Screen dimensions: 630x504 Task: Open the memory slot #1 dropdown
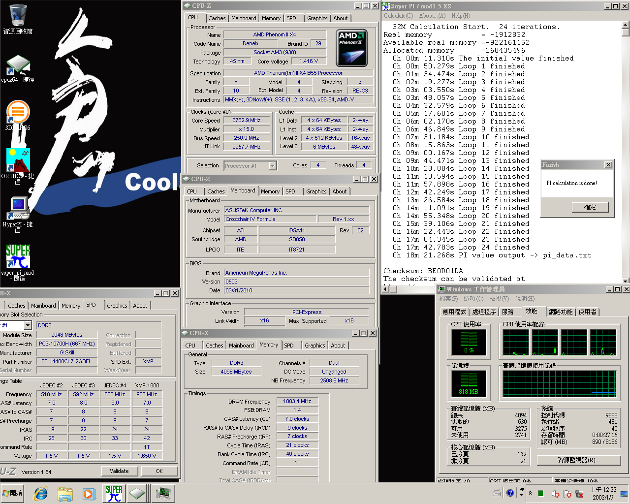(x=28, y=325)
